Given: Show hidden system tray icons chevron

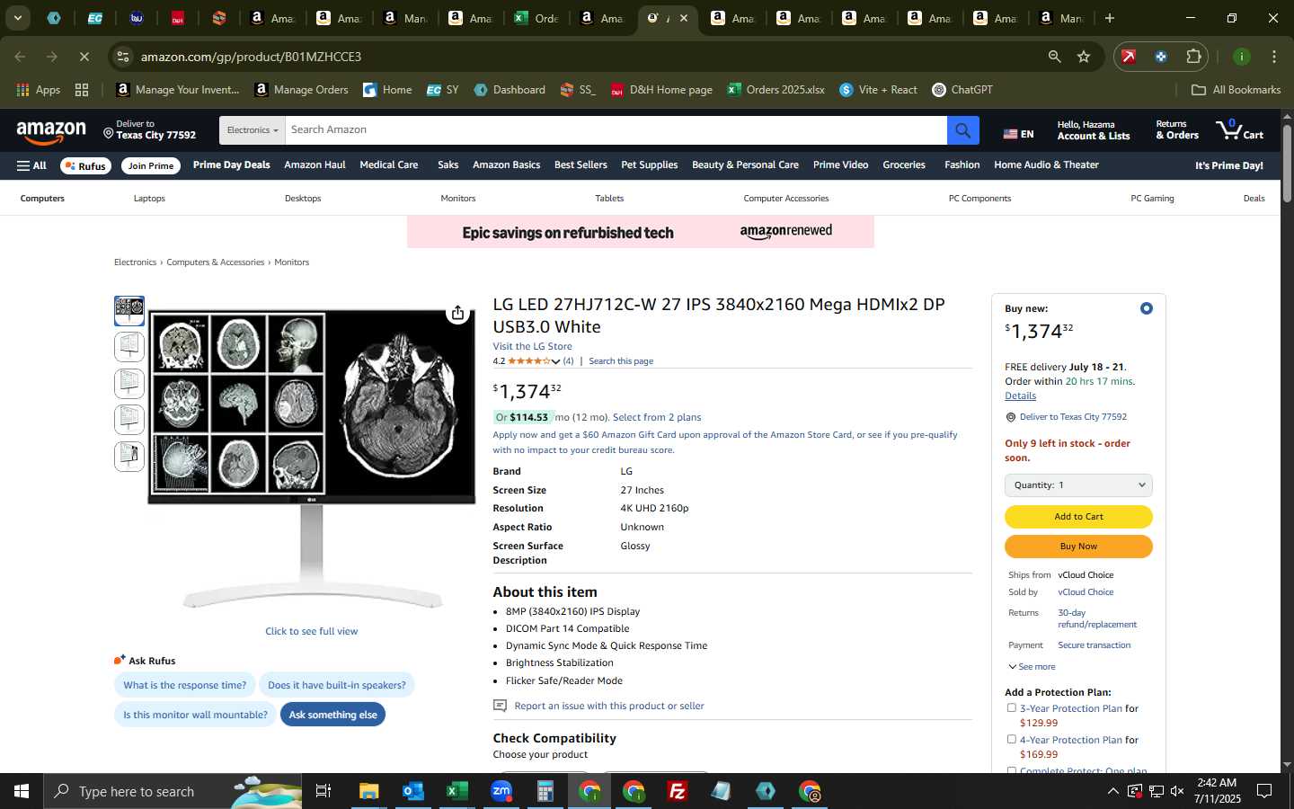Looking at the screenshot, I should (1112, 791).
